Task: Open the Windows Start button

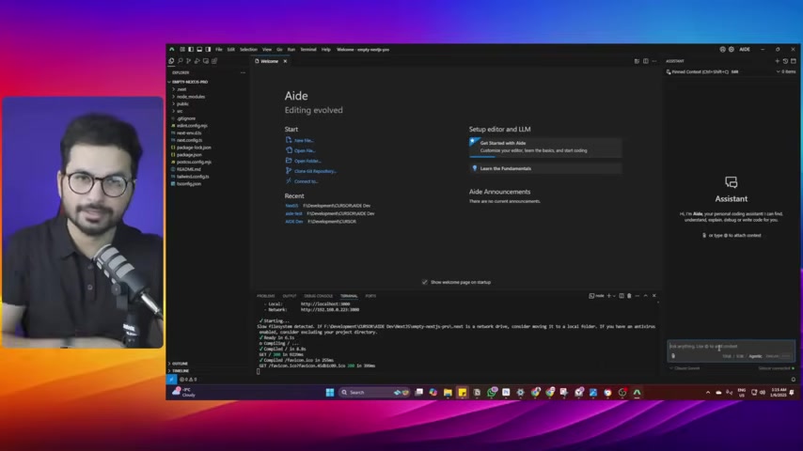Action: coord(330,392)
